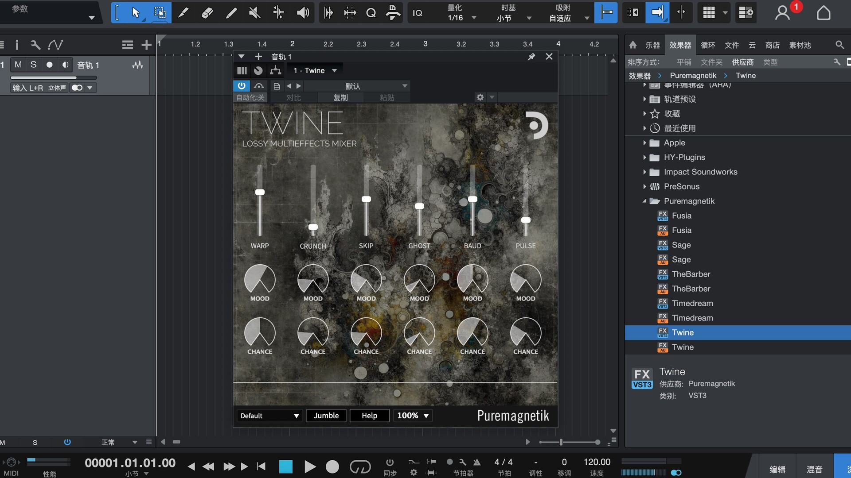Select the Split knife tool
Image resolution: width=851 pixels, height=478 pixels.
pyautogui.click(x=183, y=12)
